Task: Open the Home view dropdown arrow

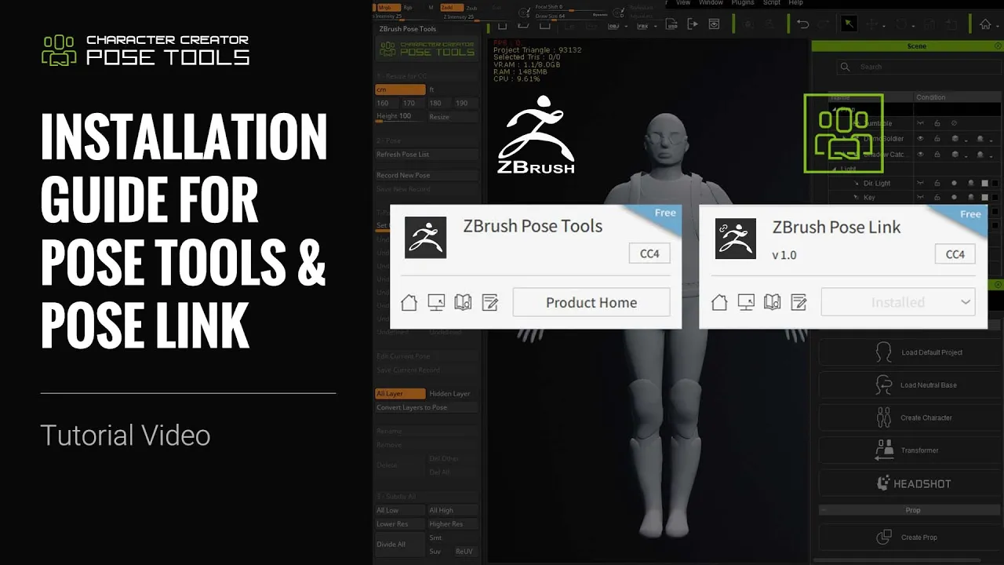Action: pyautogui.click(x=998, y=27)
